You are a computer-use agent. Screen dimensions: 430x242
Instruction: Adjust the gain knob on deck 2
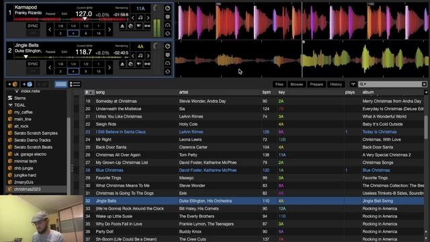pyautogui.click(x=157, y=46)
